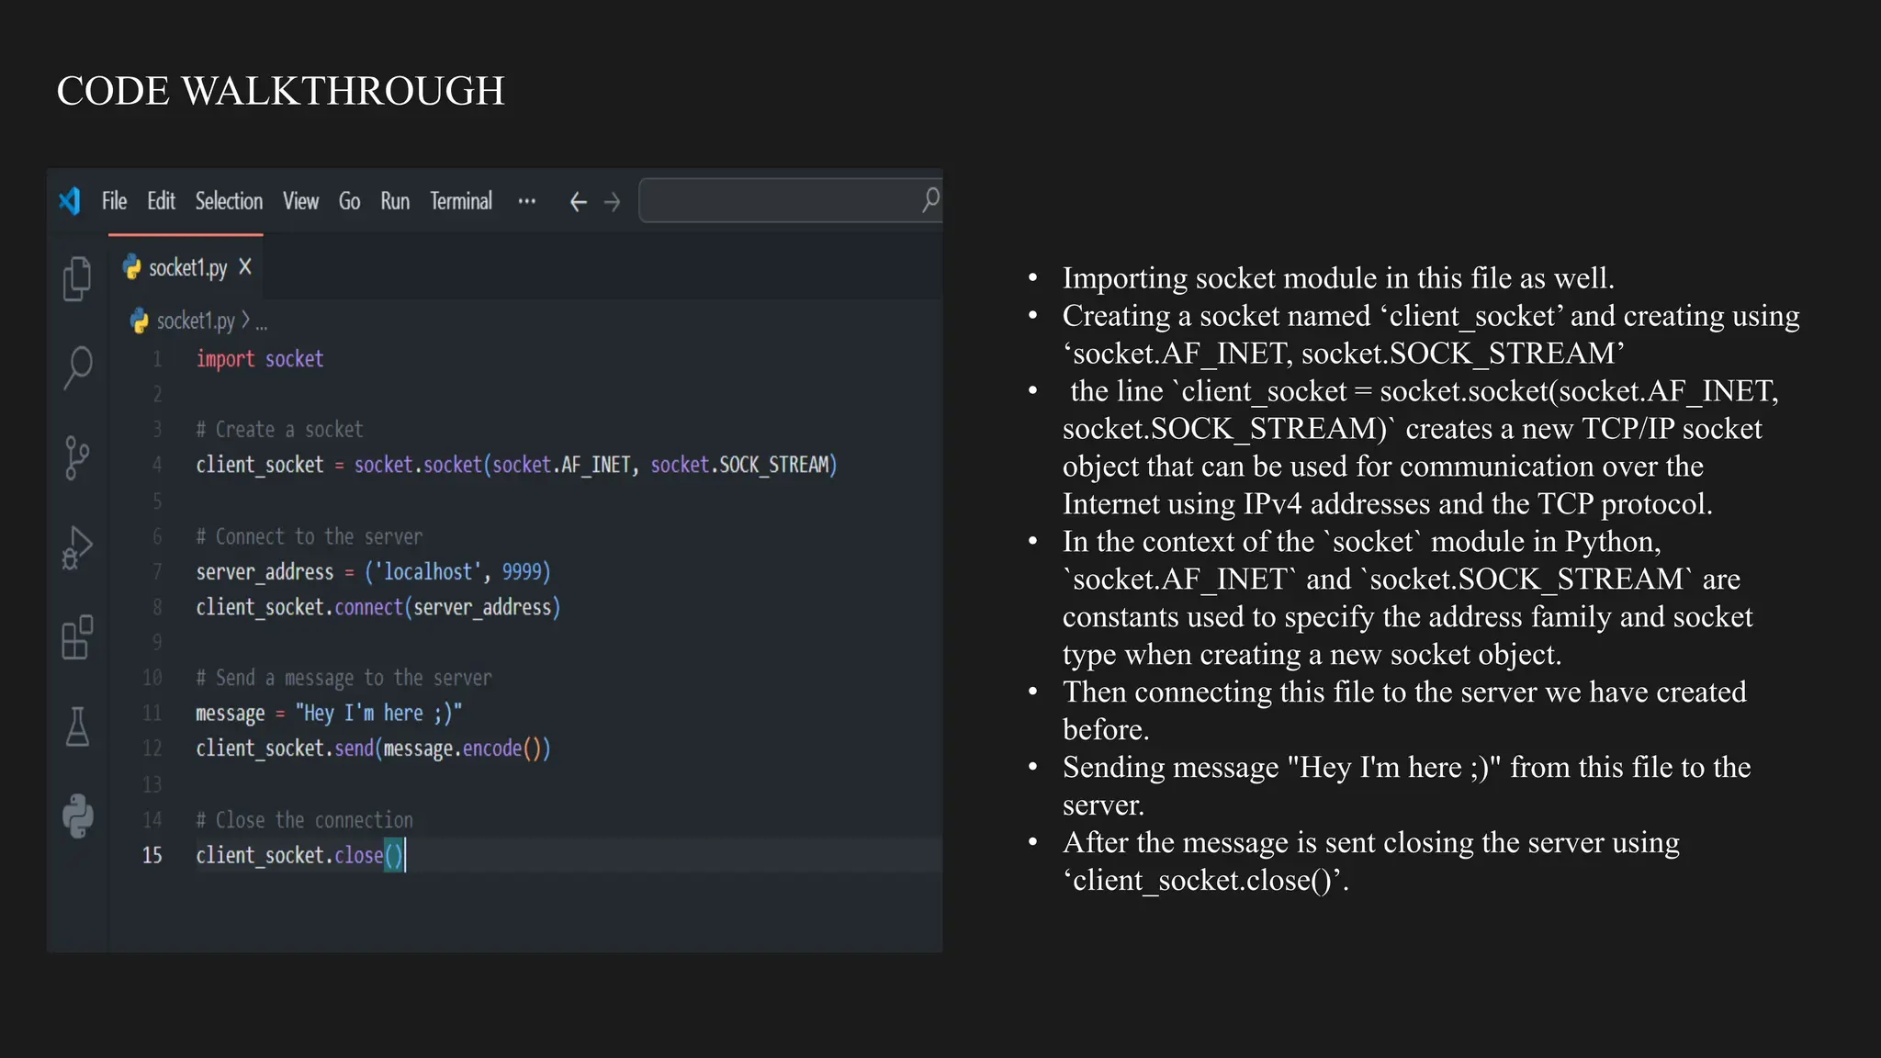This screenshot has height=1058, width=1881.
Task: Open the Testing flask icon
Action: tap(77, 726)
